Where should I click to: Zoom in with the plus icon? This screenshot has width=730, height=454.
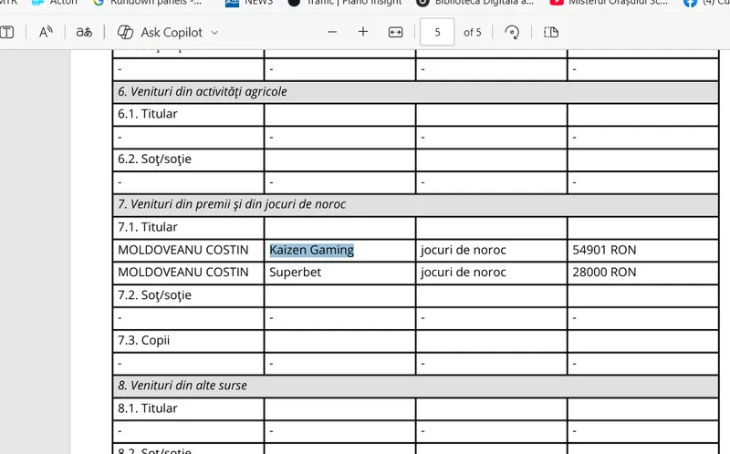coord(363,32)
